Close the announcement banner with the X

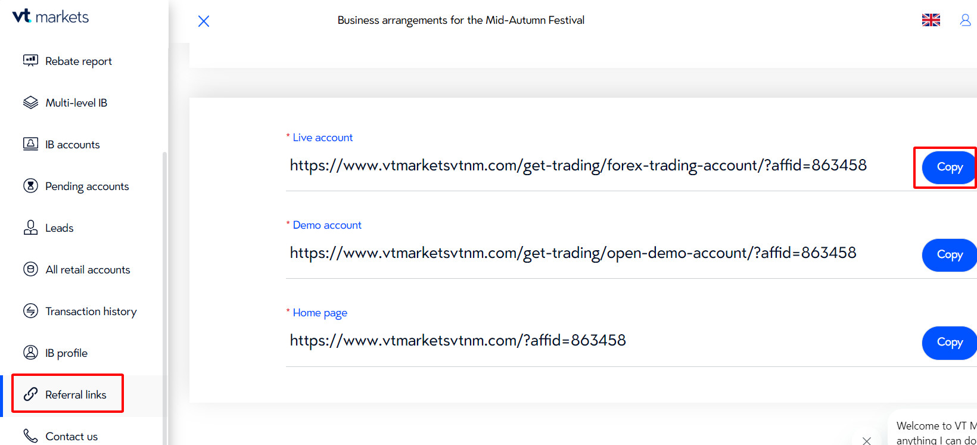point(204,21)
